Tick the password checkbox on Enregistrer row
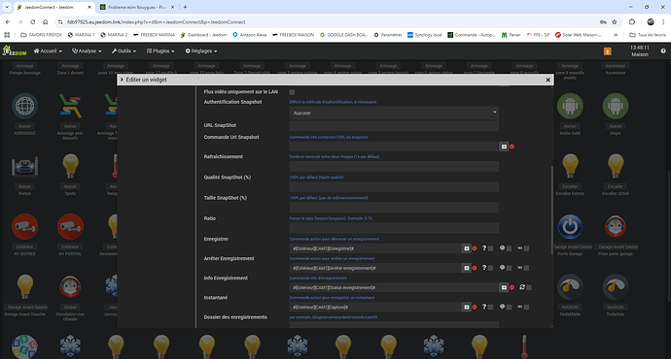The width and height of the screenshot is (671, 359). tap(526, 248)
